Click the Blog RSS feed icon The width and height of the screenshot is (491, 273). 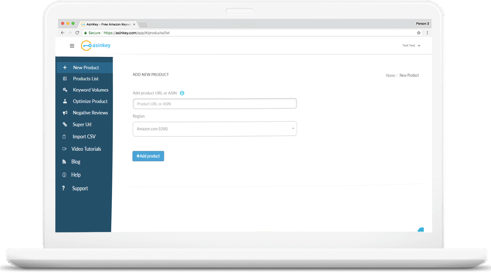(64, 162)
